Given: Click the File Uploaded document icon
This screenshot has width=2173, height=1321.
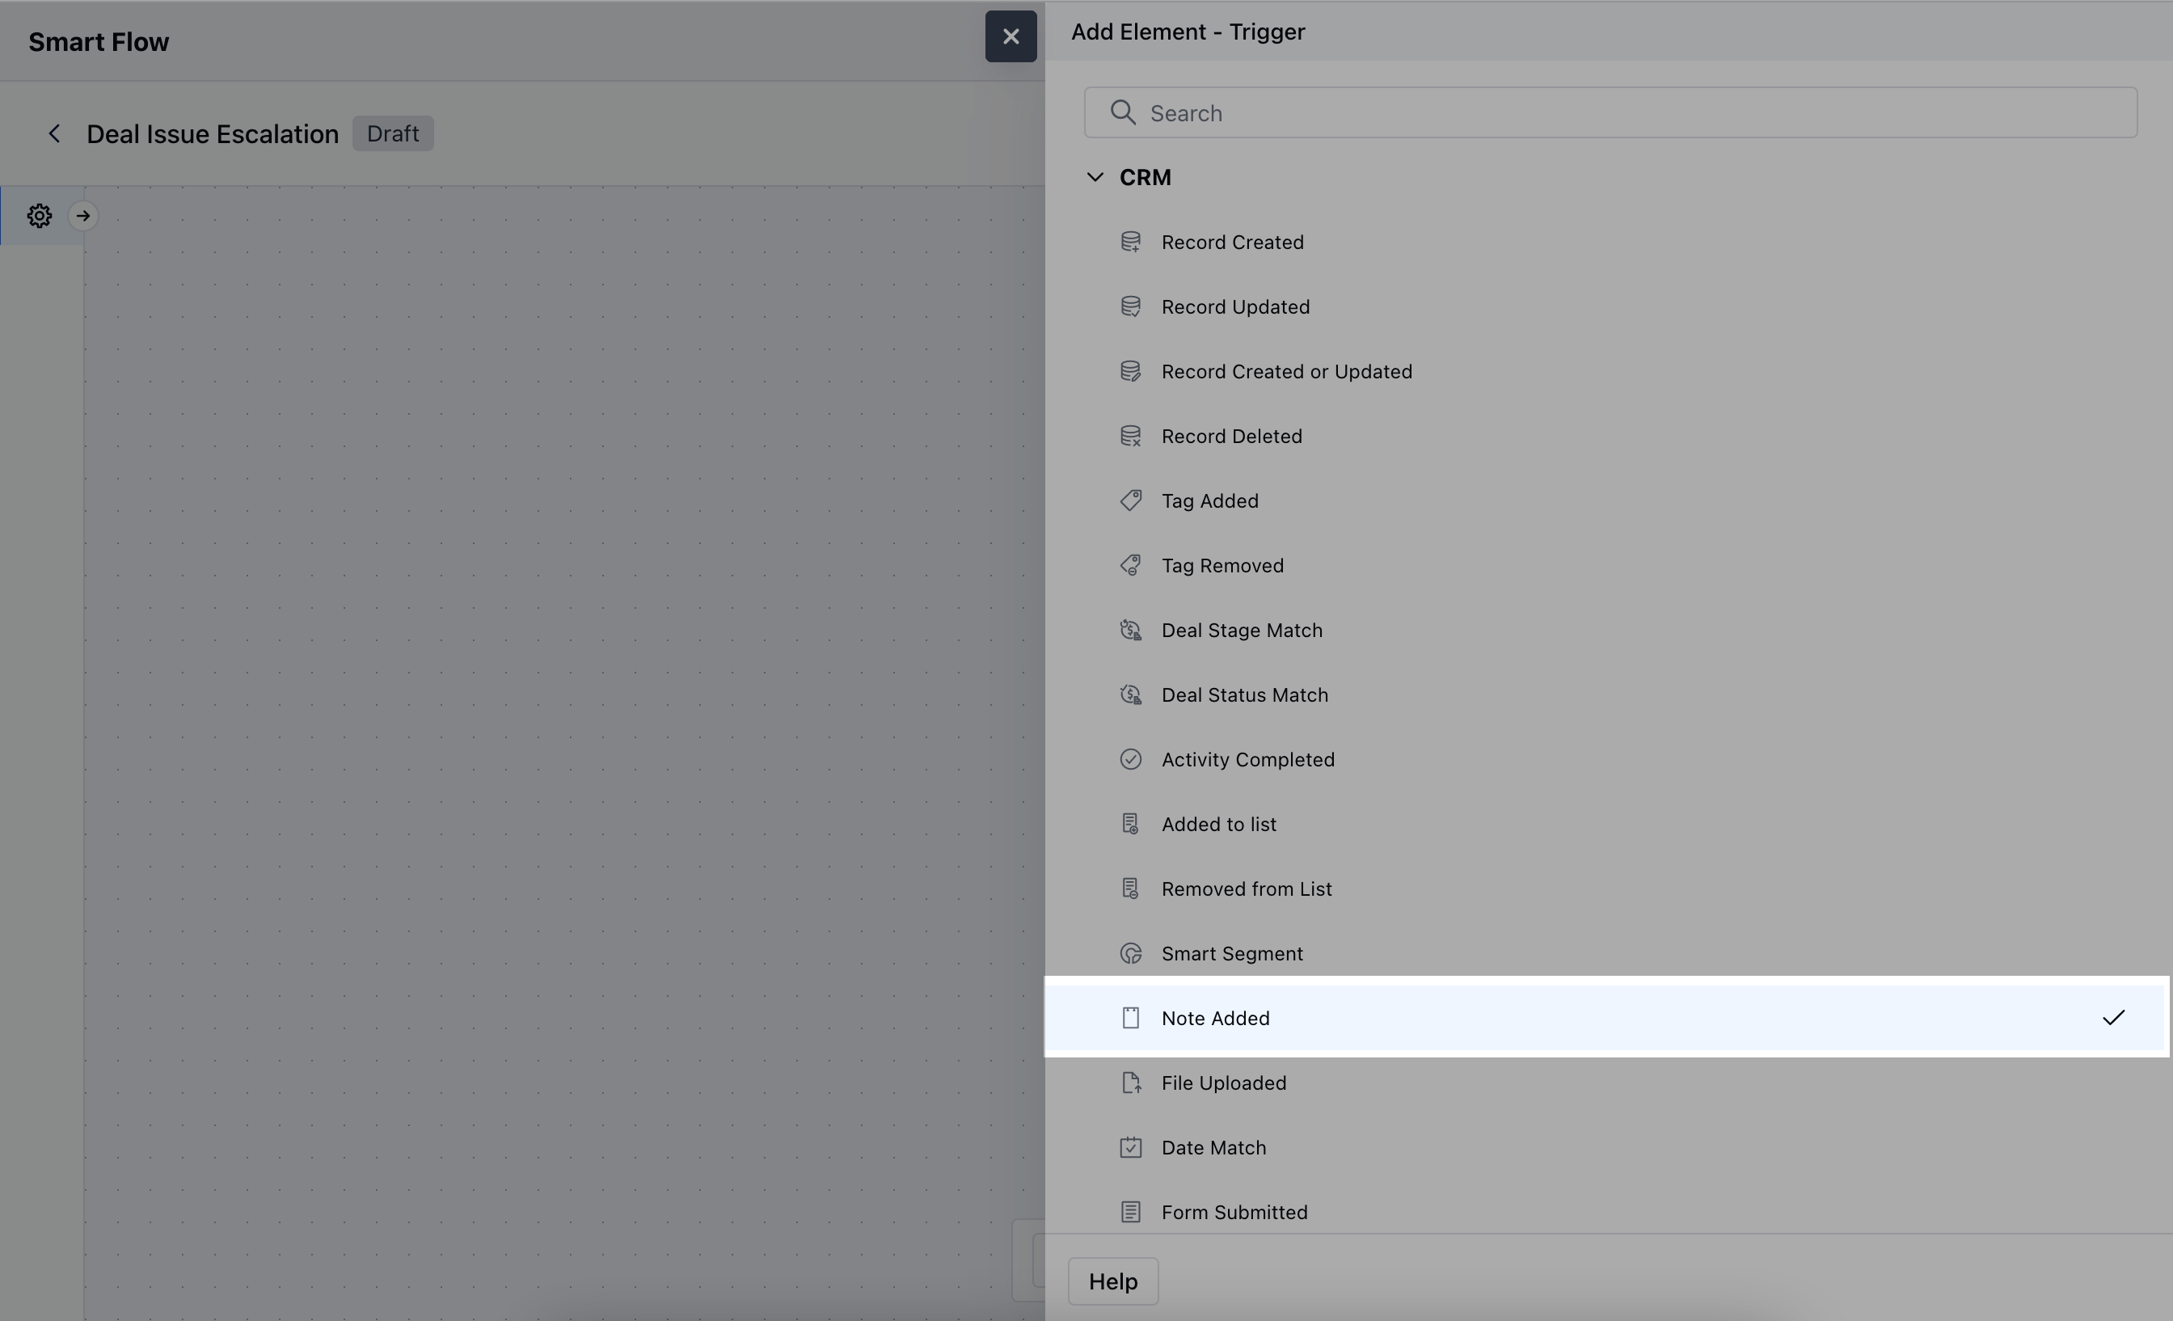Looking at the screenshot, I should (x=1131, y=1083).
